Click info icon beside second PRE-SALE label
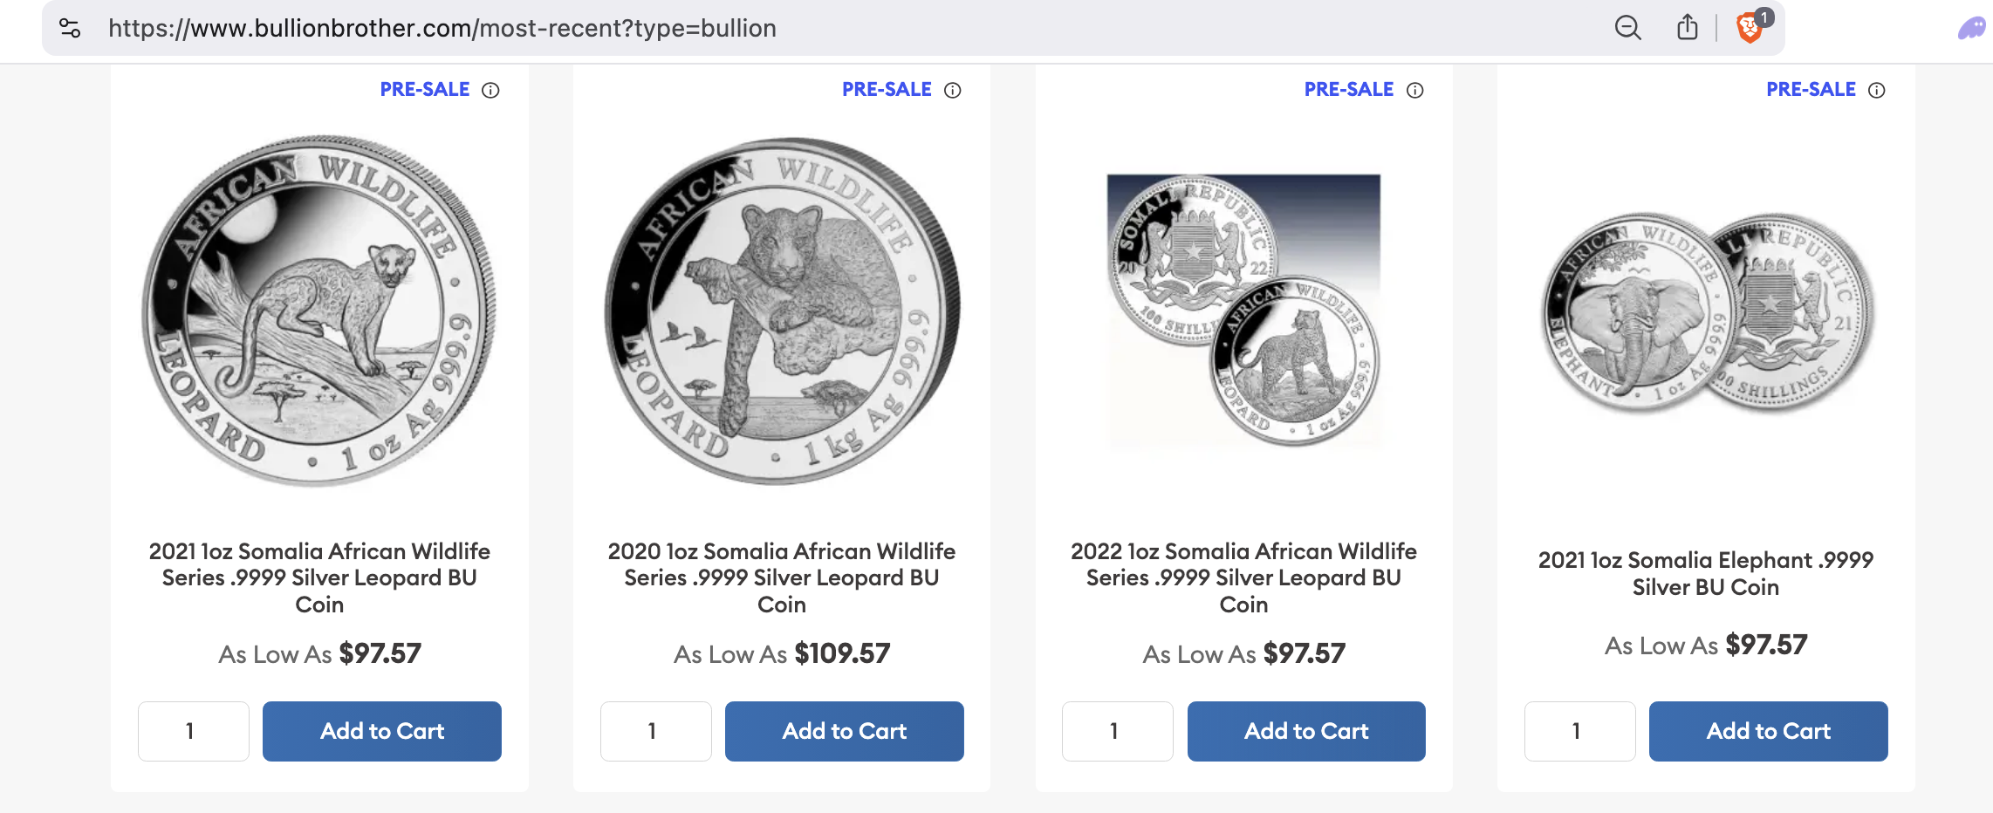The width and height of the screenshot is (1993, 813). [953, 90]
